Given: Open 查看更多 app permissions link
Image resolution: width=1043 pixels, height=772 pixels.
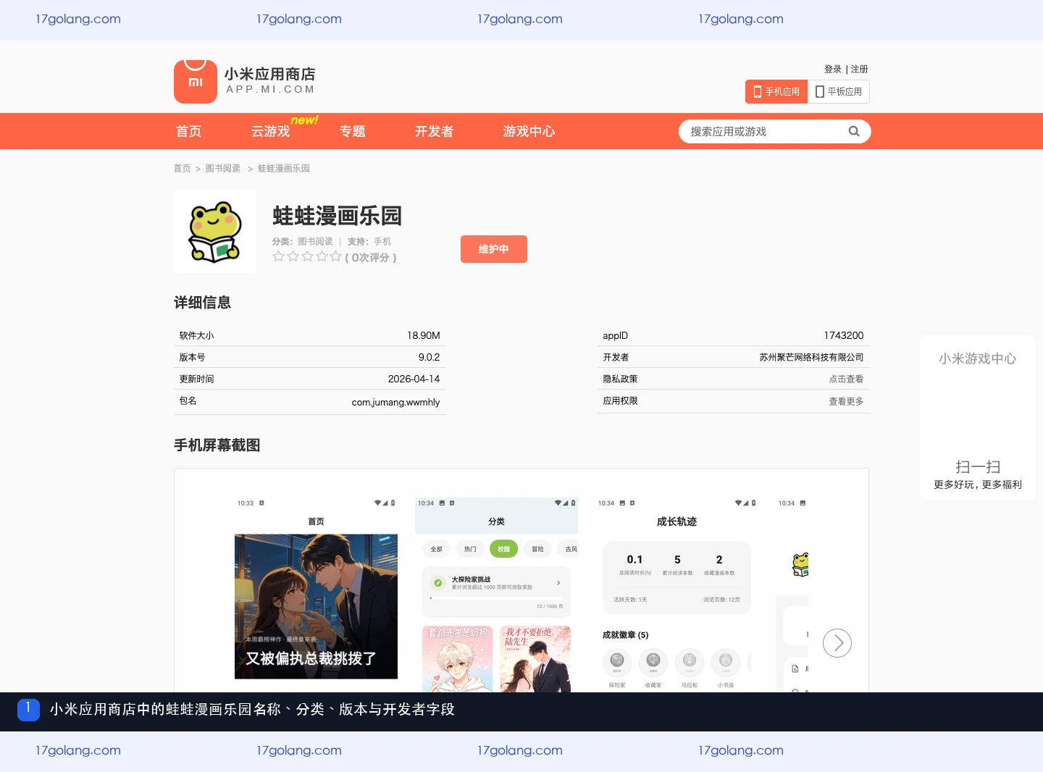Looking at the screenshot, I should click(x=846, y=400).
